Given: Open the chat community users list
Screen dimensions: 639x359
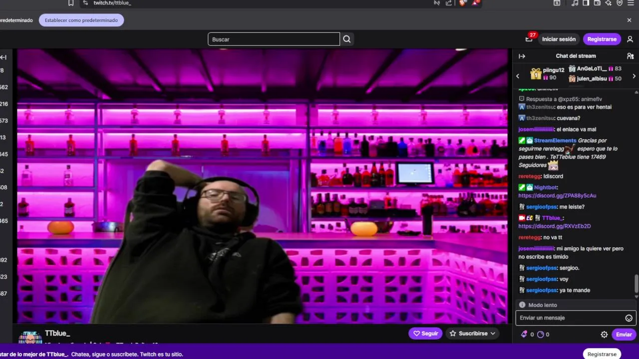Looking at the screenshot, I should 630,56.
